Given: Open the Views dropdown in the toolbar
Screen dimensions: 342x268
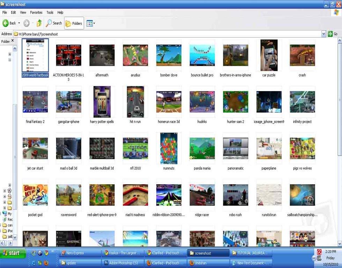Looking at the screenshot, I should (x=90, y=23).
